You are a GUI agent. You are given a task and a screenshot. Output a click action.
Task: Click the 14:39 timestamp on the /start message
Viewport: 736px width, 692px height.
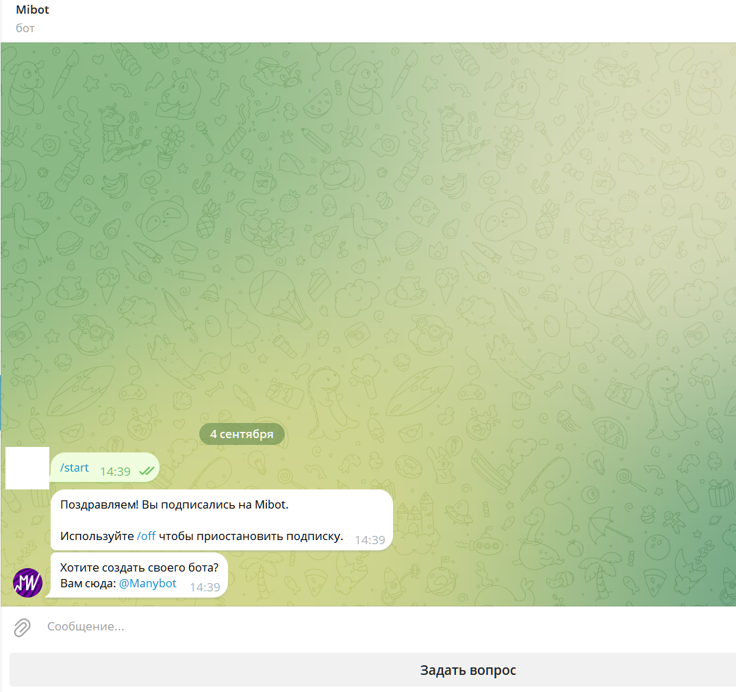coord(115,472)
